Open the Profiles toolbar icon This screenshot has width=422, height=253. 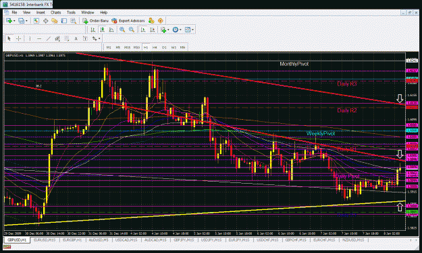point(21,21)
